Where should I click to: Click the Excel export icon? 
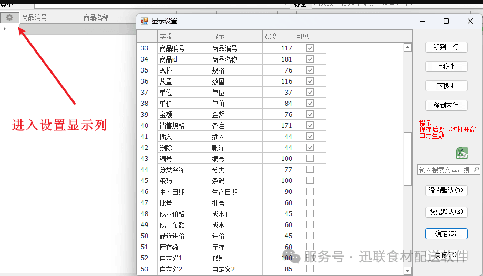[x=461, y=153]
